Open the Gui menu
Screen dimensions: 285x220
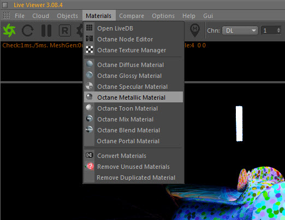click(208, 16)
